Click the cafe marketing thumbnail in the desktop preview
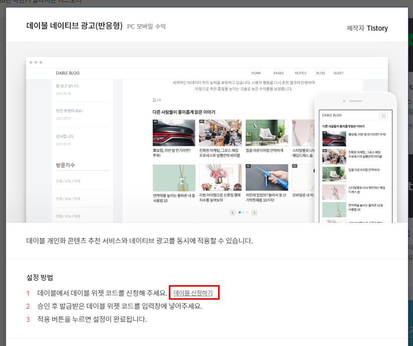The height and width of the screenshot is (346, 413). [220, 133]
